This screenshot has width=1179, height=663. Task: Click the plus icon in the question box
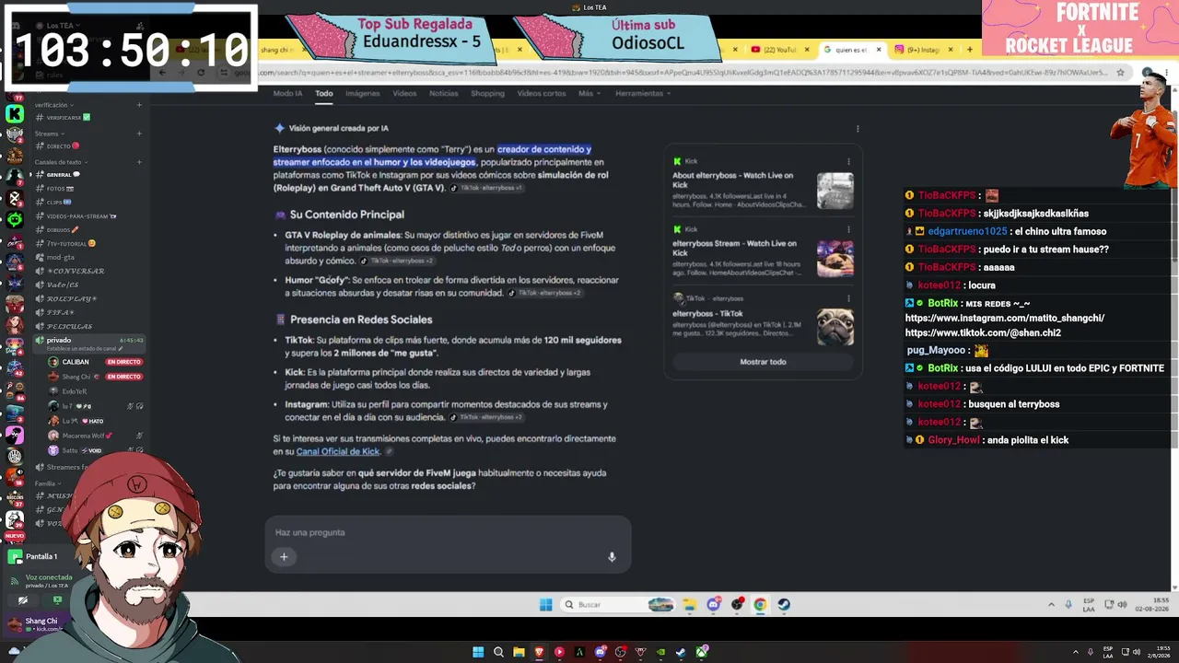(x=284, y=556)
